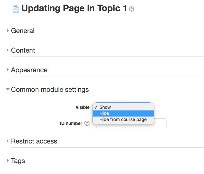Click the checkmark beside Show option

96,107
